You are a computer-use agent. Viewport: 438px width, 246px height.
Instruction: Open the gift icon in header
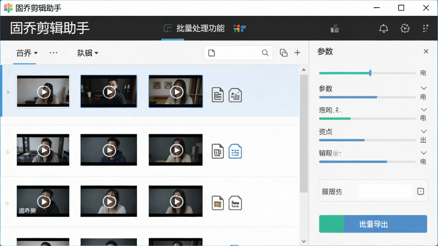click(334, 29)
